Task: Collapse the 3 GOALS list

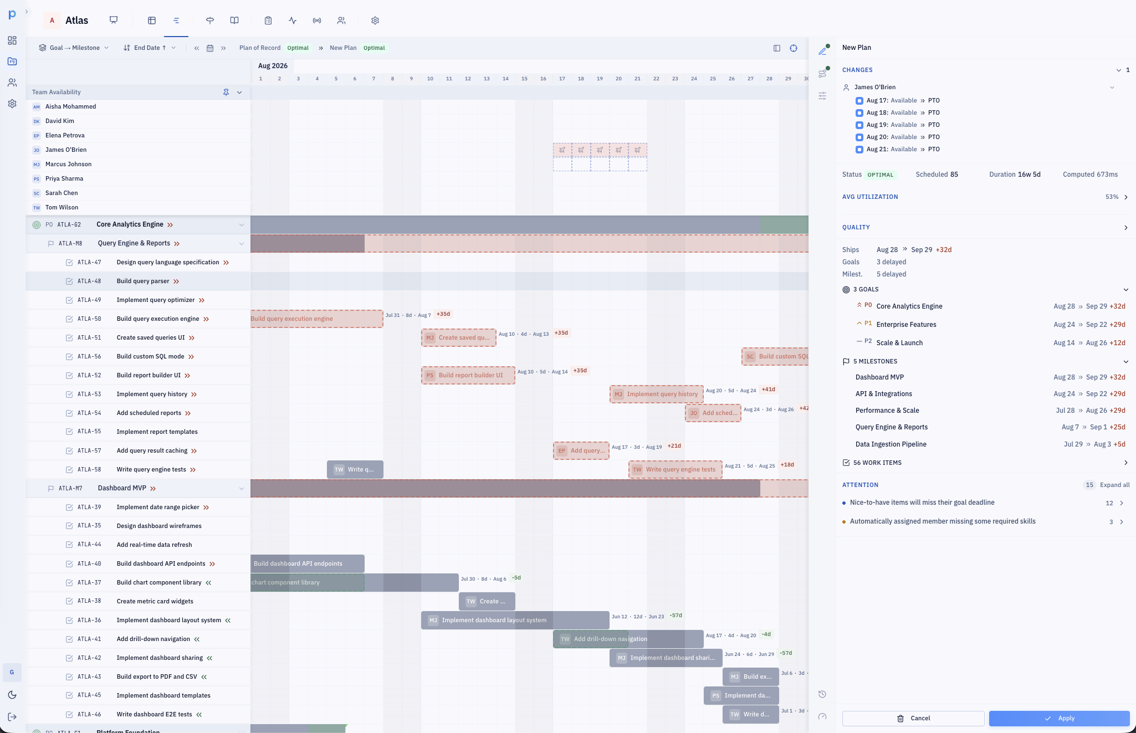Action: (x=1125, y=290)
